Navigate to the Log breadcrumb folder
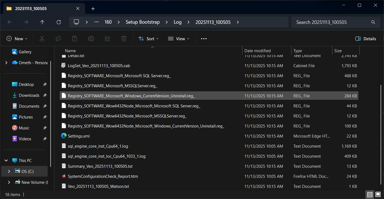 [178, 22]
